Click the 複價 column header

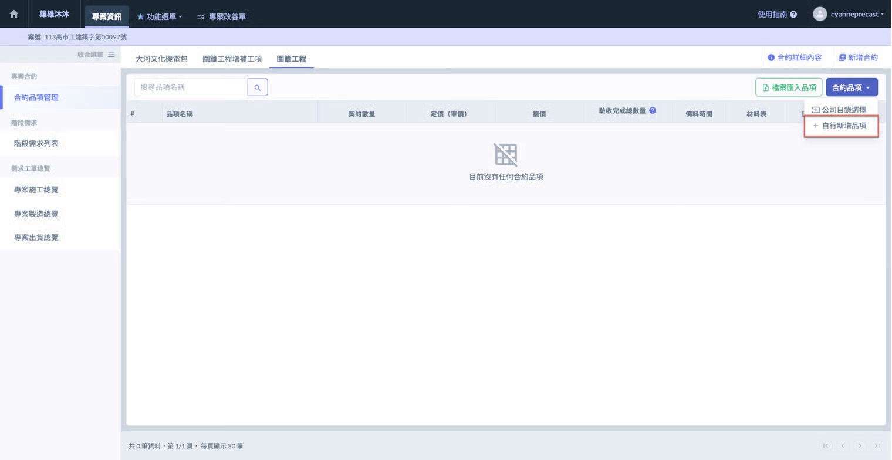[539, 114]
